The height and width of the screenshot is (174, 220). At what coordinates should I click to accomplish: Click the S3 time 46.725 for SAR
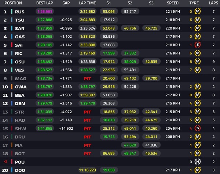pyautogui.click(x=151, y=28)
